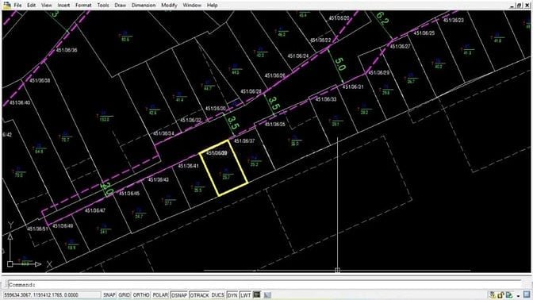The image size is (533, 300).
Task: Open the Modify menu
Action: pyautogui.click(x=169, y=5)
